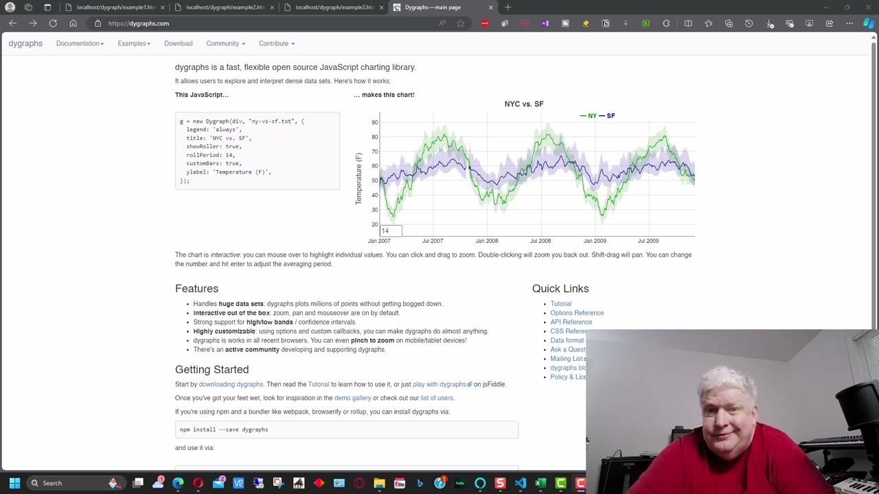Open File Explorer from the taskbar
Screen dimensions: 879x494
point(379,483)
